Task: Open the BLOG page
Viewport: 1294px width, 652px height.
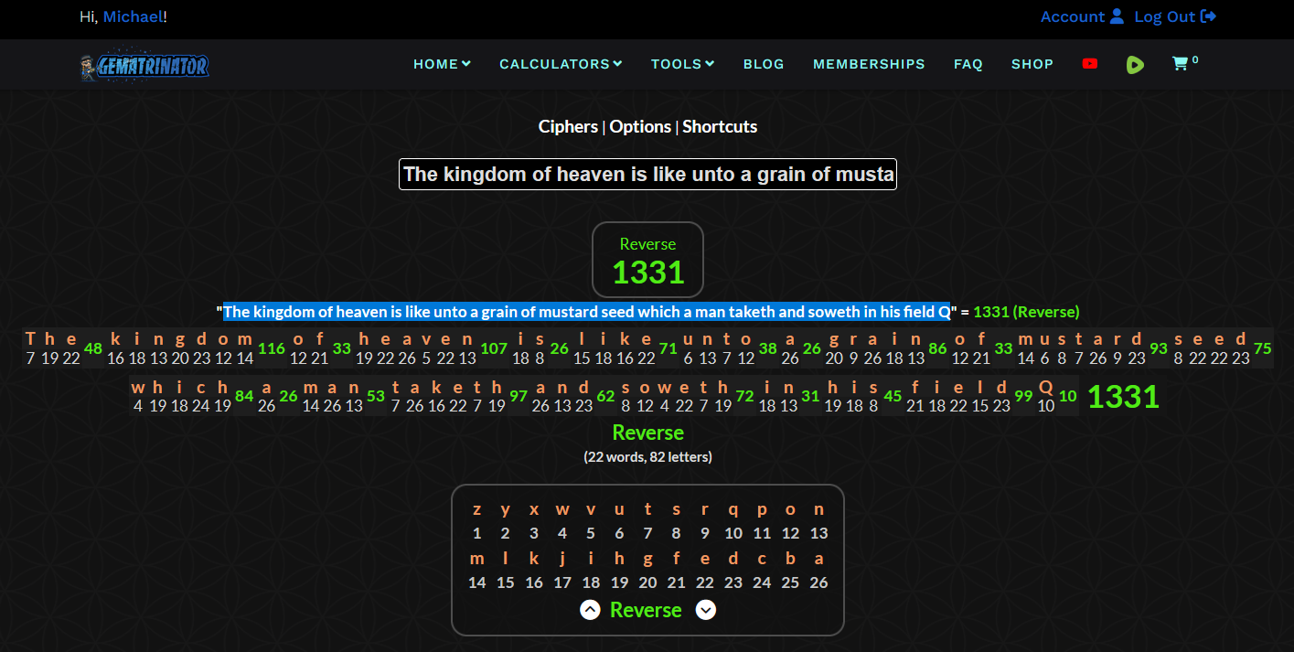Action: pyautogui.click(x=764, y=64)
